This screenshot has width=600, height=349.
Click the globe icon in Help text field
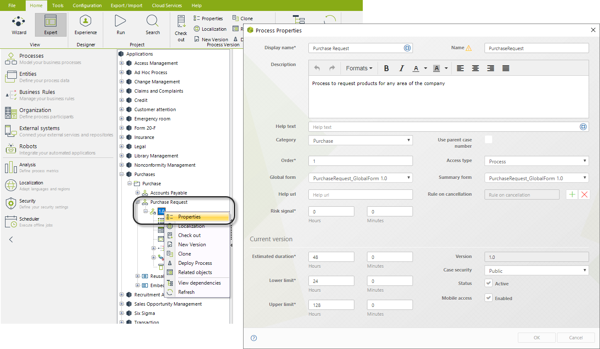[583, 127]
